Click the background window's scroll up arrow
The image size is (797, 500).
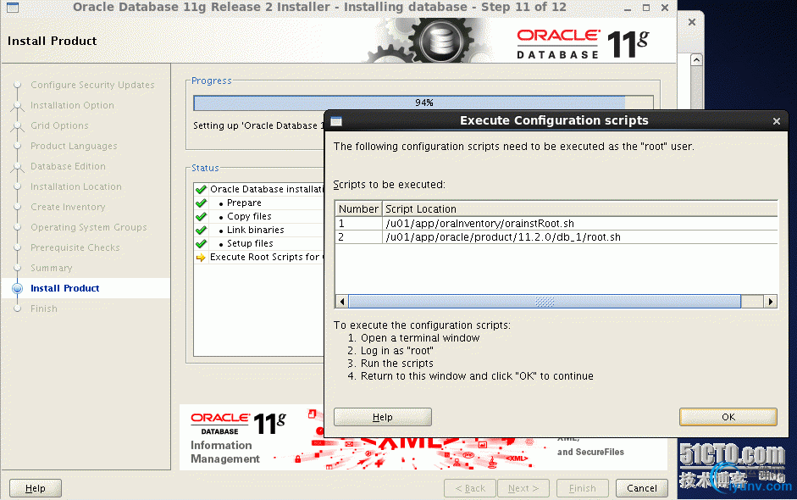click(696, 60)
